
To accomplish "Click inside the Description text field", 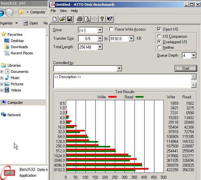I will point(122,81).
